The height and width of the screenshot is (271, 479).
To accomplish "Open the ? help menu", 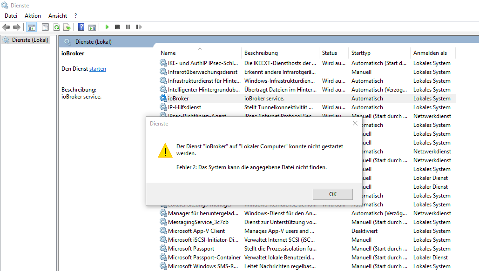I will click(x=75, y=15).
